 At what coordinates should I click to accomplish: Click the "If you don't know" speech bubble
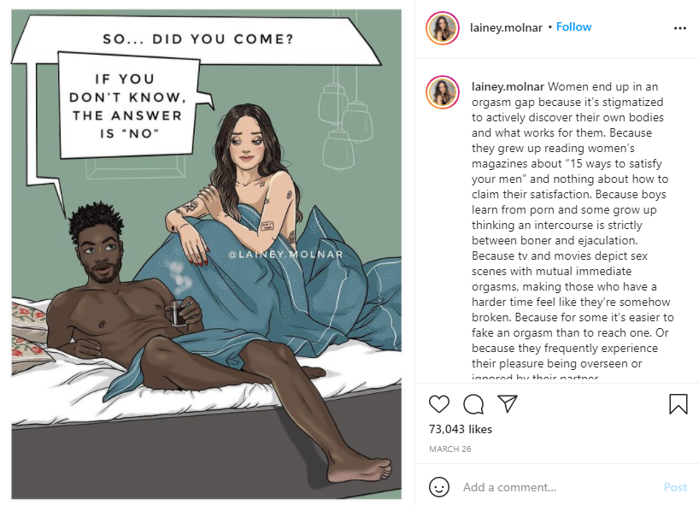[128, 106]
